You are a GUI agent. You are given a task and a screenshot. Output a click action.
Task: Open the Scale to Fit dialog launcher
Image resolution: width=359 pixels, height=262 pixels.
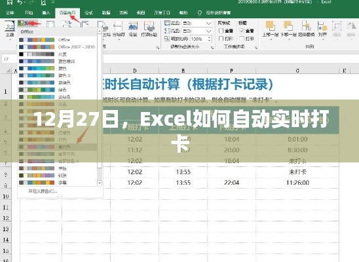[212, 47]
